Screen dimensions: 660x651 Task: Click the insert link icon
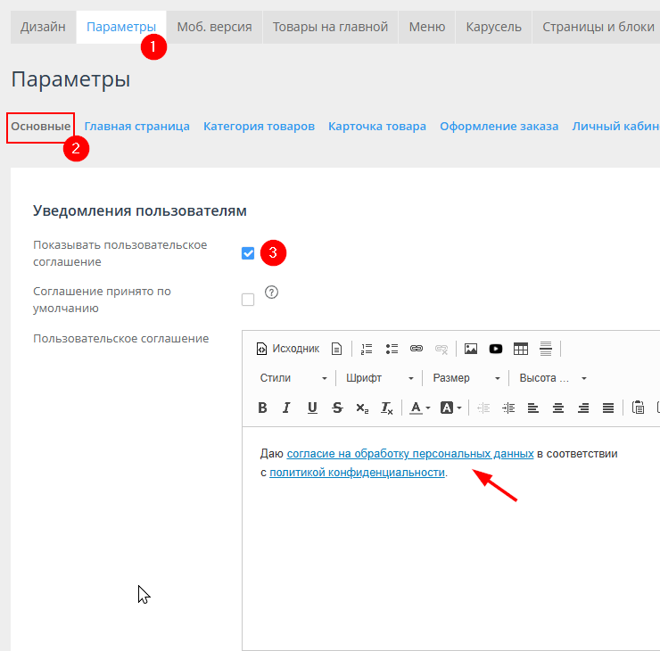pyautogui.click(x=417, y=349)
